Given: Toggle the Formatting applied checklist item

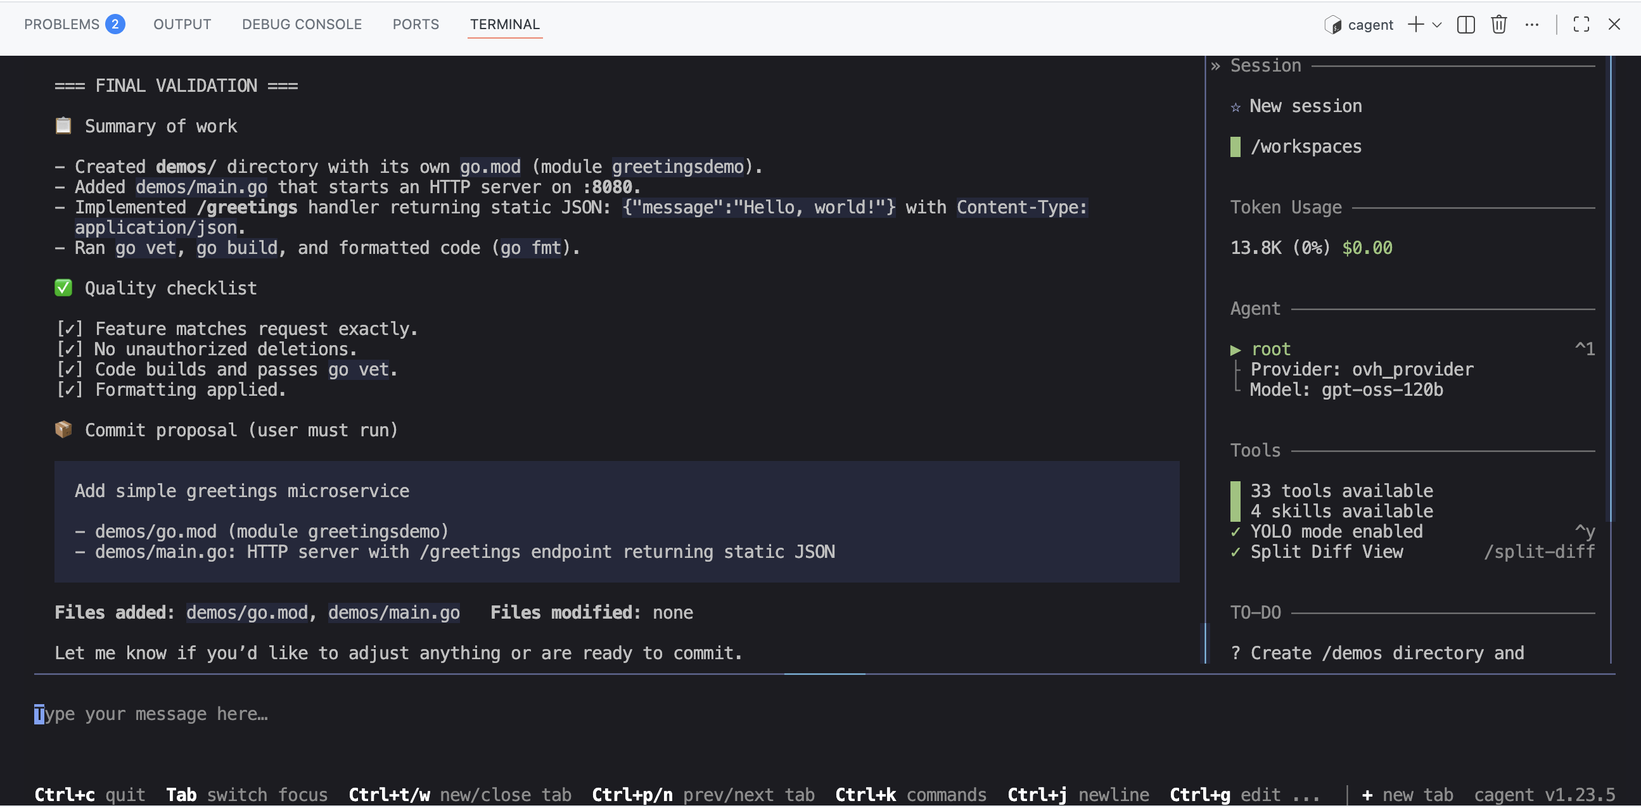Looking at the screenshot, I should tap(70, 389).
